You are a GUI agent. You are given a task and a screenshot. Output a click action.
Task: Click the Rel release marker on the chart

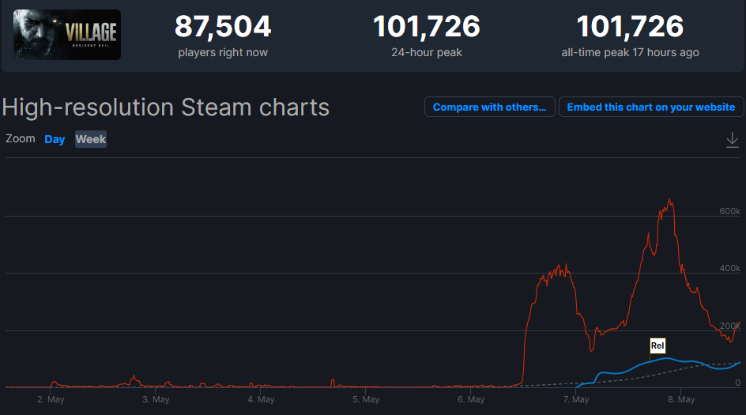657,345
